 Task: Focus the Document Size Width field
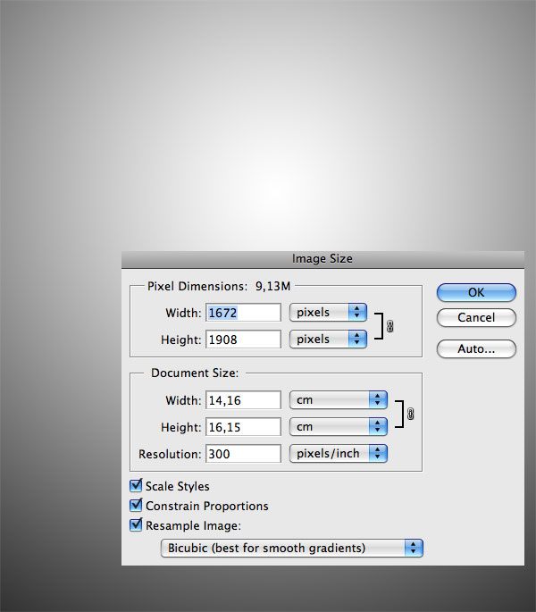coord(243,400)
